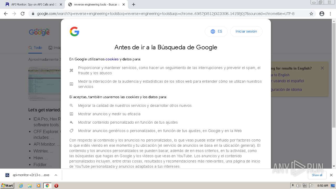The width and height of the screenshot is (336, 189).
Task: Open the network tray icon
Action: pyautogui.click(x=304, y=186)
